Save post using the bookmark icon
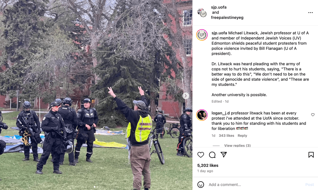The height and width of the screenshot is (190, 318). (x=311, y=155)
